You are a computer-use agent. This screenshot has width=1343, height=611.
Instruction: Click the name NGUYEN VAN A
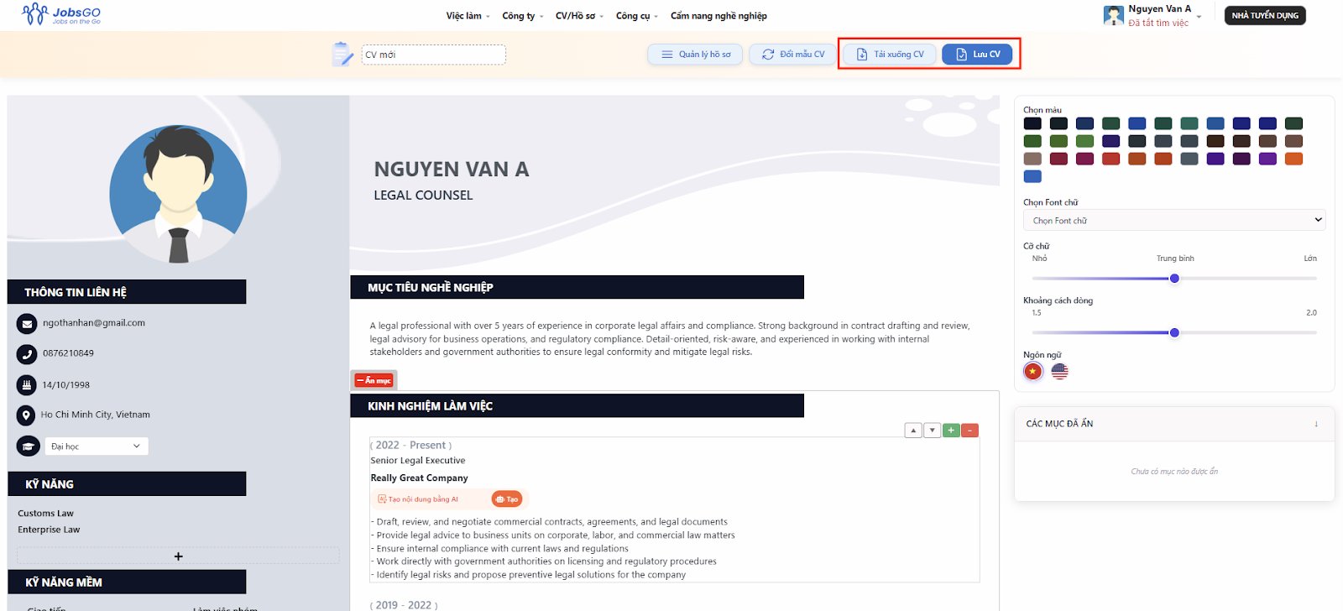tap(452, 170)
